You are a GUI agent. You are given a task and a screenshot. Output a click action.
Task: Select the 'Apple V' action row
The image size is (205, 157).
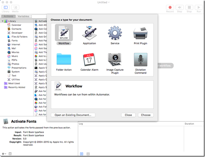click(x=40, y=68)
